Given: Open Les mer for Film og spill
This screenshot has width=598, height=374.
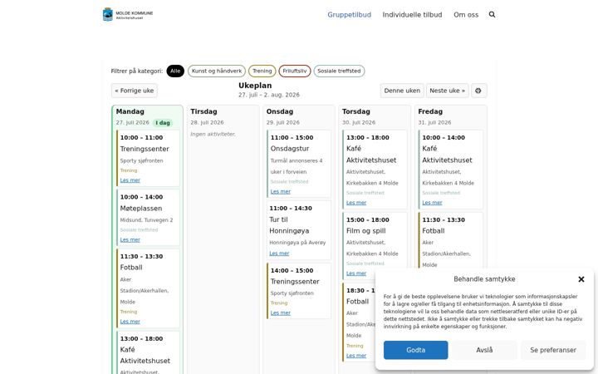Looking at the screenshot, I should pyautogui.click(x=356, y=273).
